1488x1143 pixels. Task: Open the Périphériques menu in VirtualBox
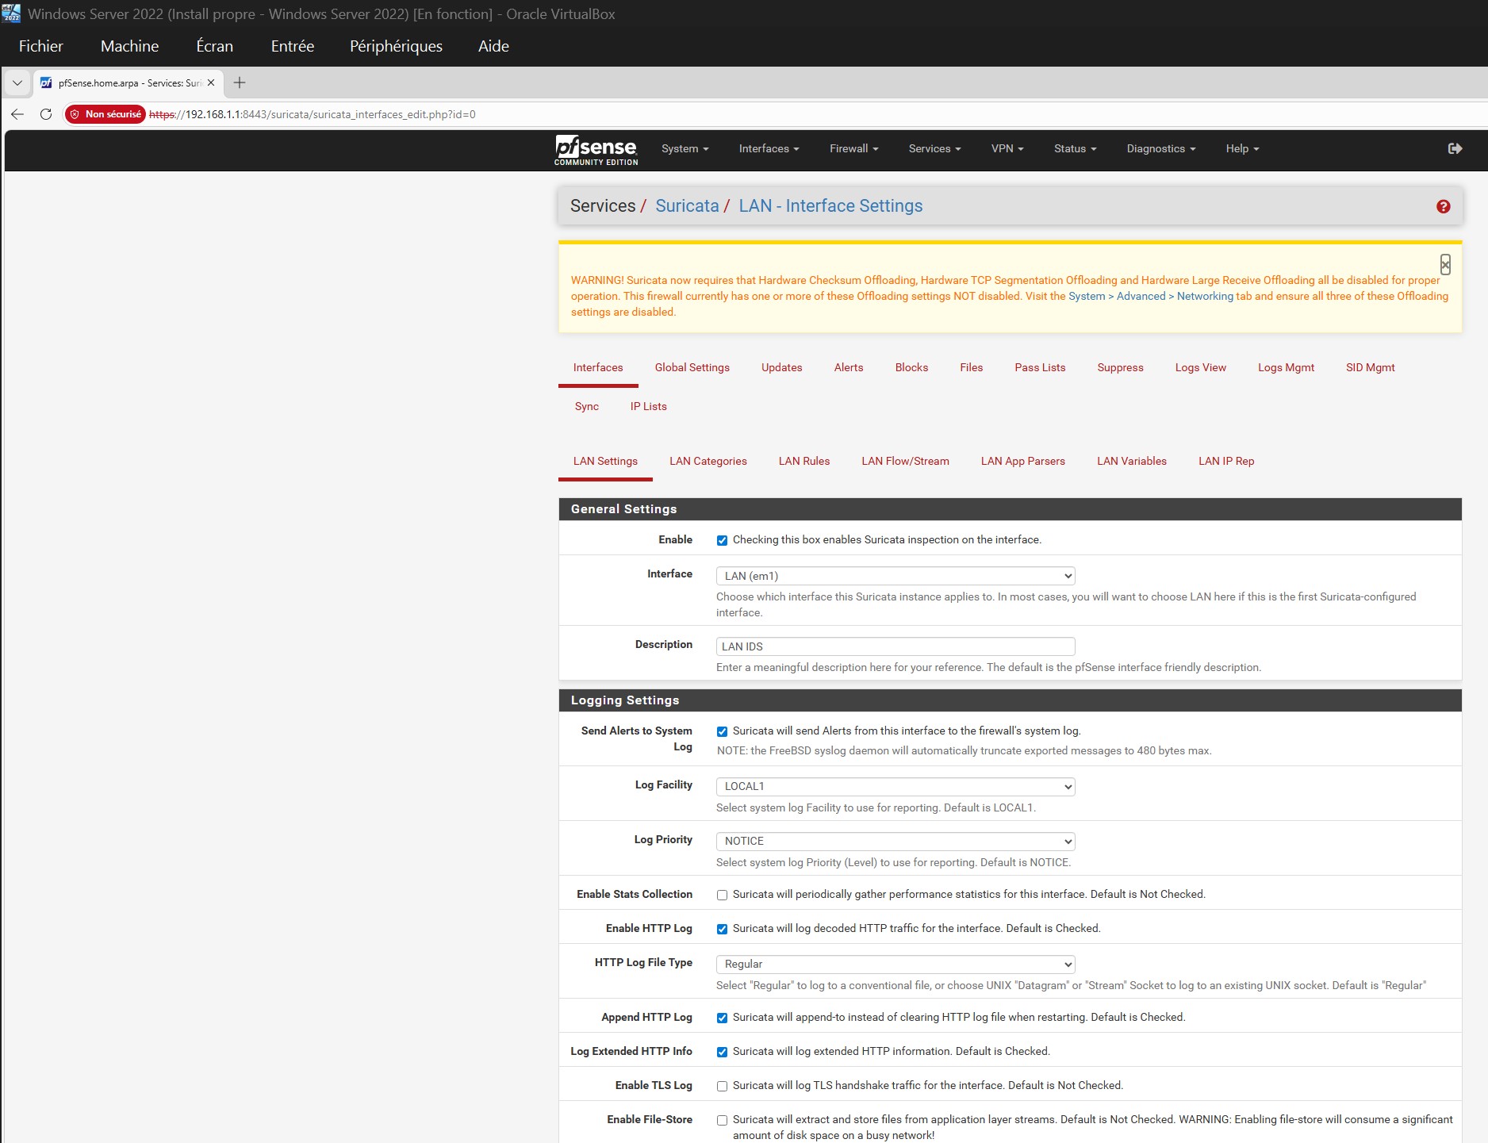(396, 46)
